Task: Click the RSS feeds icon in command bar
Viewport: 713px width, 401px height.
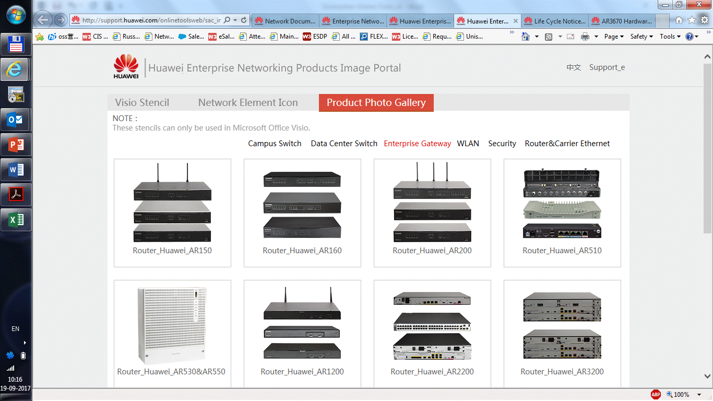Action: coord(549,37)
